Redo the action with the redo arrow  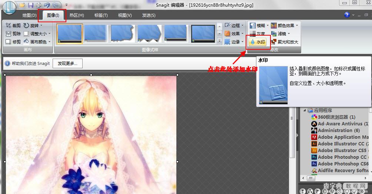[56, 5]
